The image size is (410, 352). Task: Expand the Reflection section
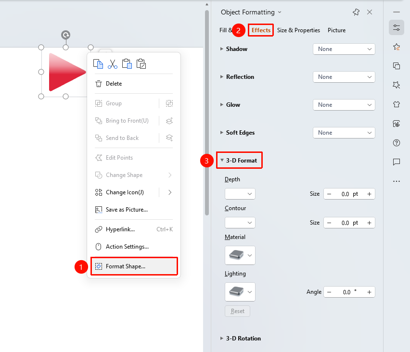click(221, 77)
